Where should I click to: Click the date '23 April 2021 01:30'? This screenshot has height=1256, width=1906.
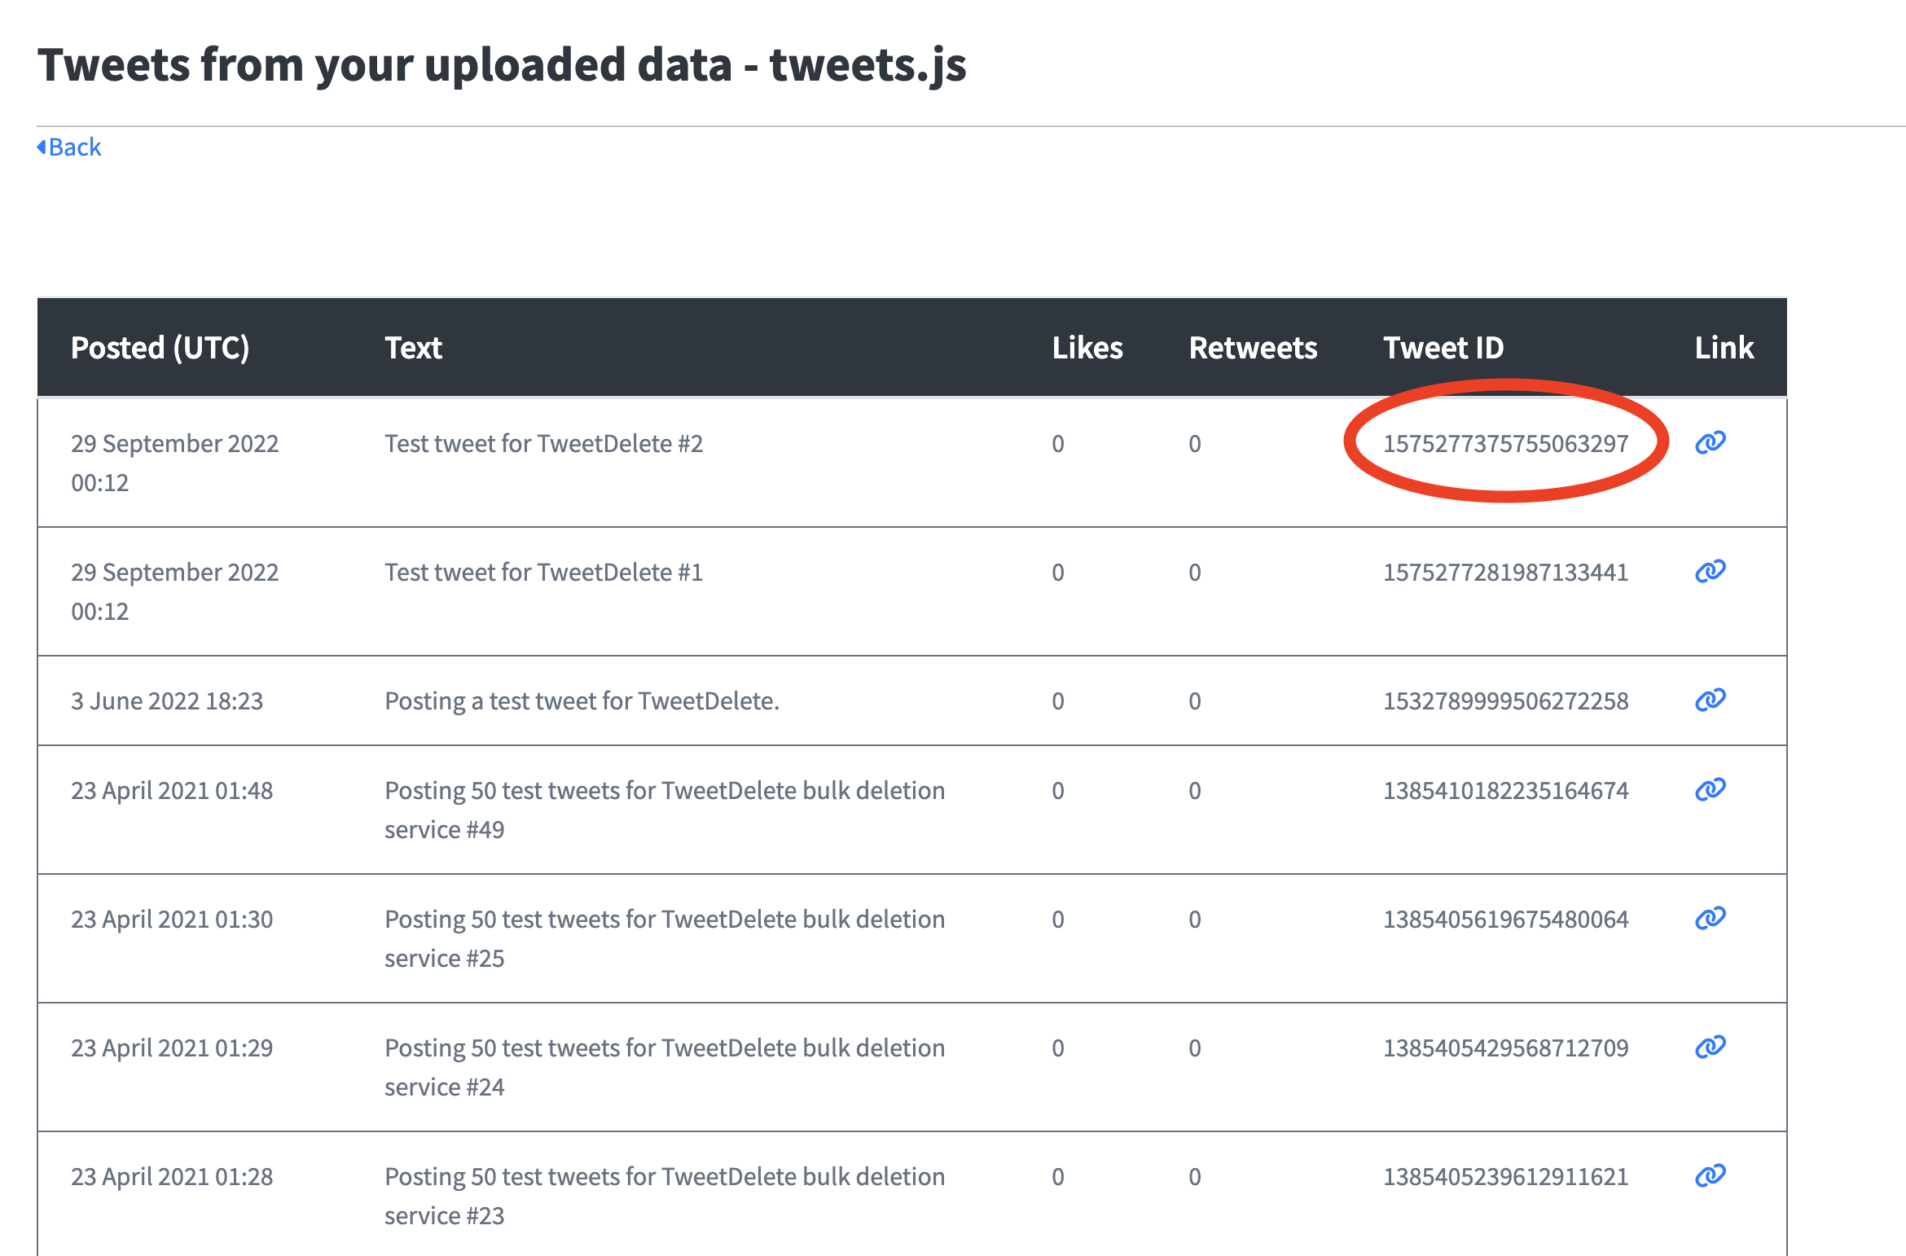pos(172,920)
